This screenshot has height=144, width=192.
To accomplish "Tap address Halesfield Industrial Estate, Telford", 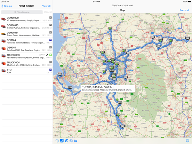I will [26, 43].
